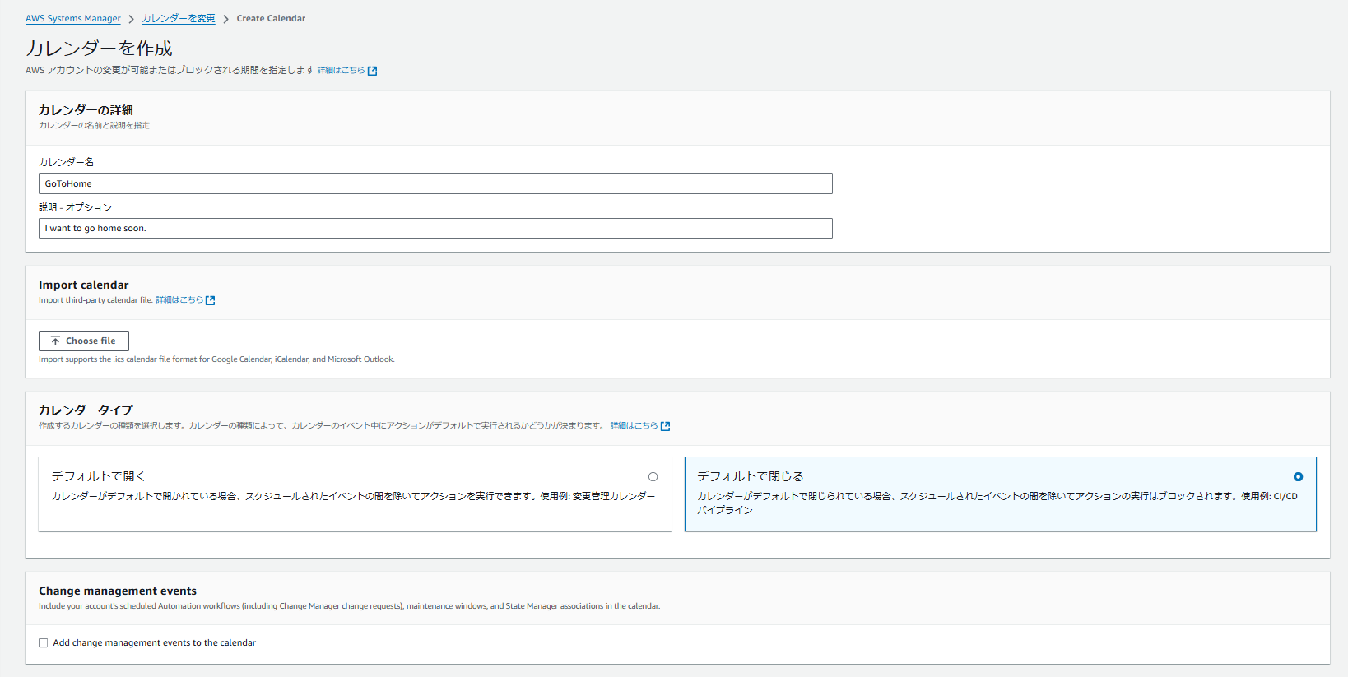Click the chevron after AWS Systems Manager breadcrumb
The height and width of the screenshot is (677, 1348).
click(x=131, y=19)
